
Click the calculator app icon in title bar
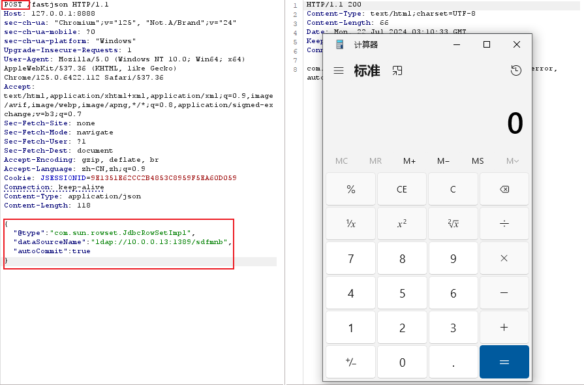click(x=340, y=44)
